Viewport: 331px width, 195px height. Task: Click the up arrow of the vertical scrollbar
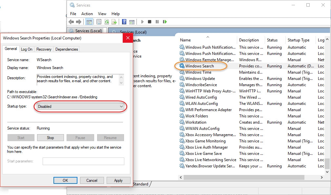coord(327,39)
